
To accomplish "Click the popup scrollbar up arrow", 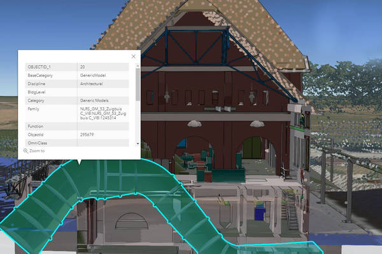I will pos(138,65).
